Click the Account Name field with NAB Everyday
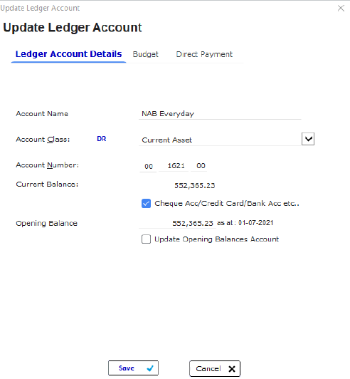This screenshot has width=350, height=379. (220, 113)
